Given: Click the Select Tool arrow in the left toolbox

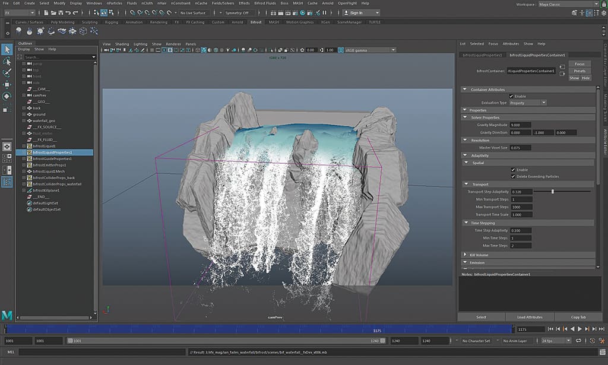Looking at the screenshot, I should 7,49.
